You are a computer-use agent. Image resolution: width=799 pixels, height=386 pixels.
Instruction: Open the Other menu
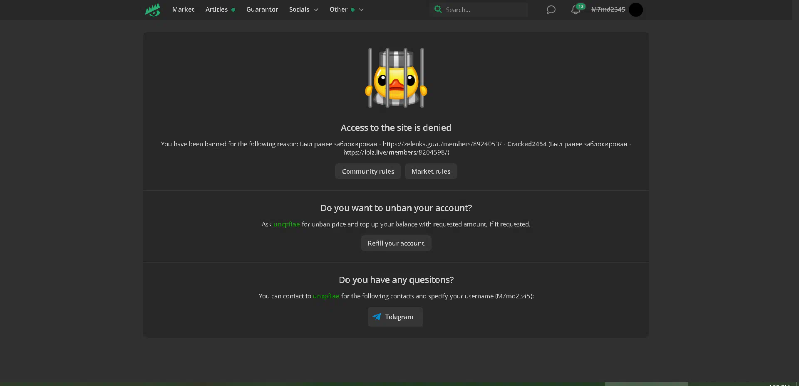pyautogui.click(x=338, y=10)
